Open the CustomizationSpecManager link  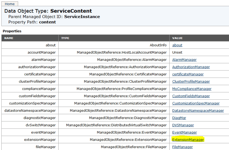coord(196,103)
